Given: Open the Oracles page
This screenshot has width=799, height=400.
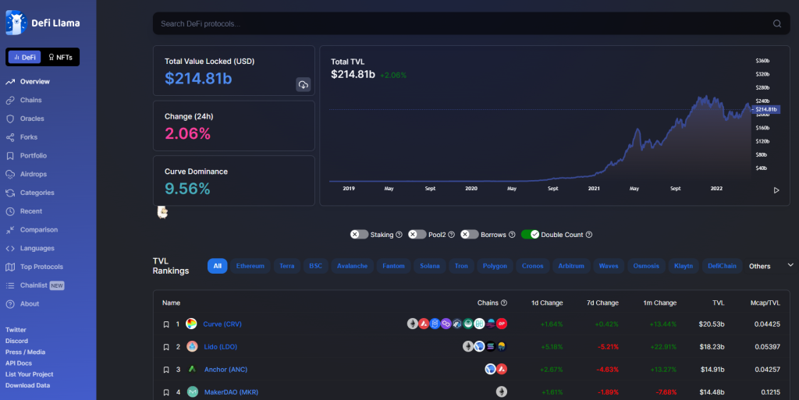Looking at the screenshot, I should click(24, 119).
